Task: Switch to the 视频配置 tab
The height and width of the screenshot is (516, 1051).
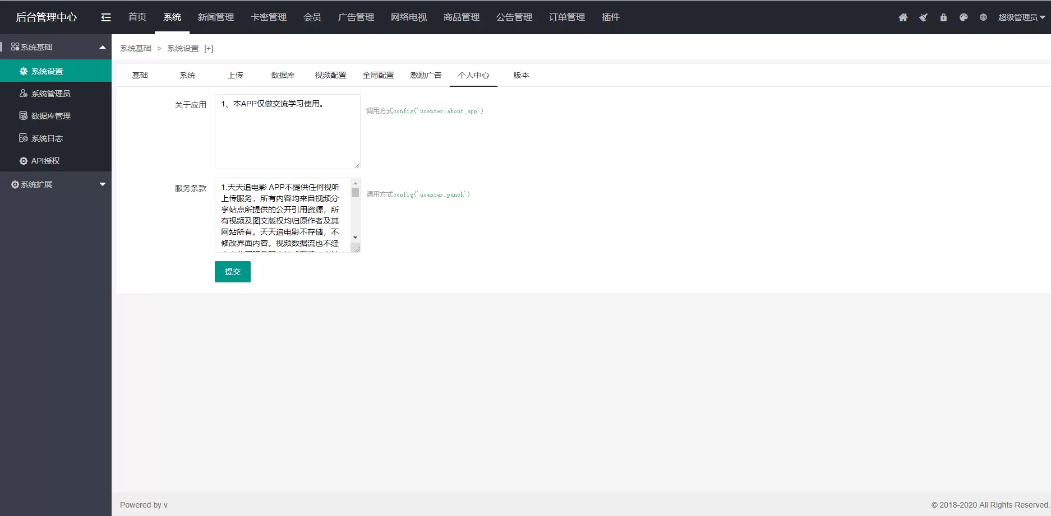Action: [330, 75]
